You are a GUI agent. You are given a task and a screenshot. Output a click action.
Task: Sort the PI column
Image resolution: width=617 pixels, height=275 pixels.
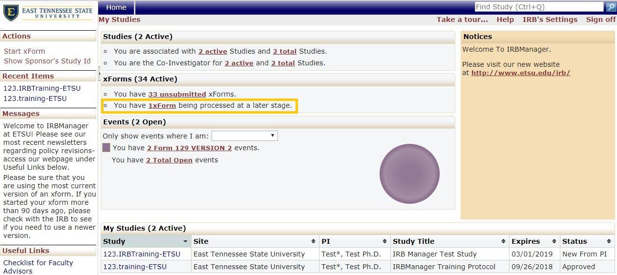385,241
